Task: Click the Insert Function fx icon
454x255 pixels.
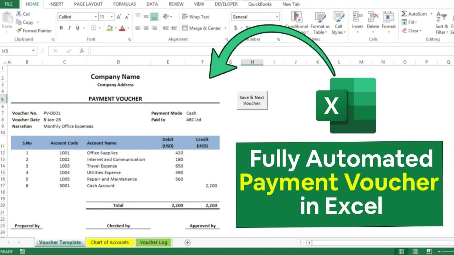Action: coord(82,51)
